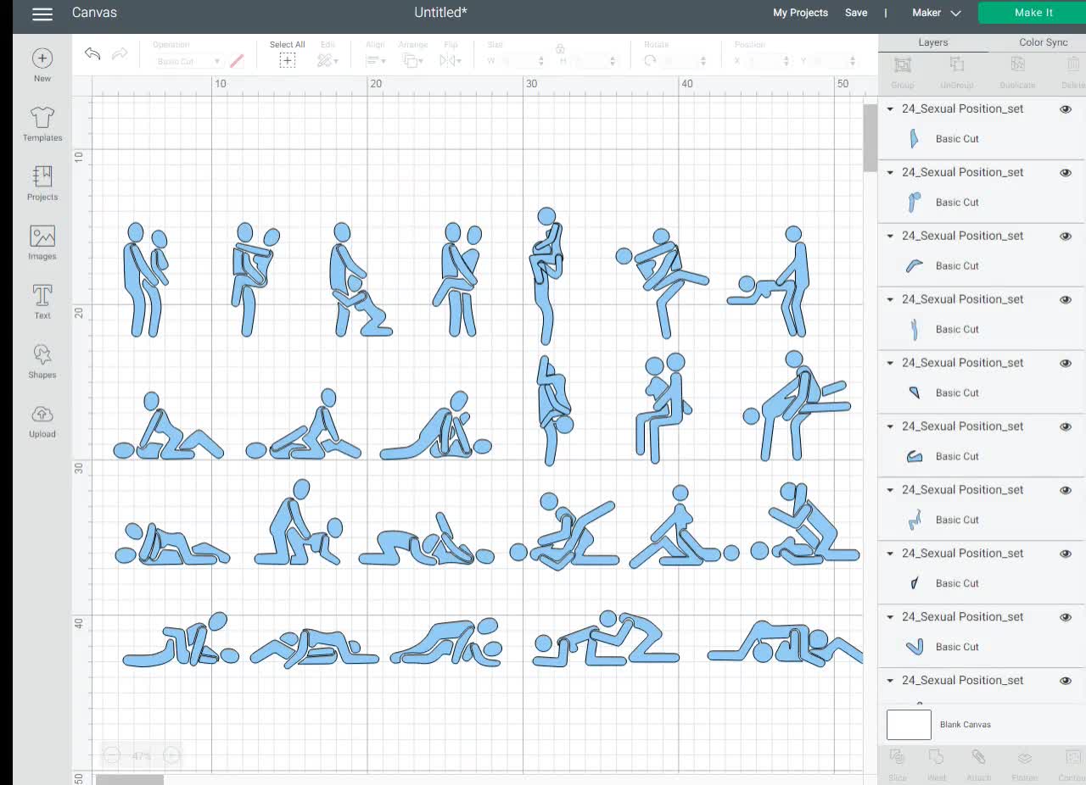1086x785 pixels.
Task: Switch to the Layers tab
Action: pyautogui.click(x=933, y=42)
